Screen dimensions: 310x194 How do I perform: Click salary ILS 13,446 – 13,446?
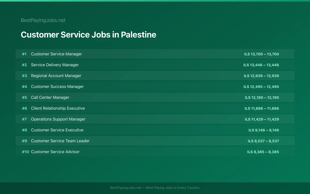click(x=261, y=65)
